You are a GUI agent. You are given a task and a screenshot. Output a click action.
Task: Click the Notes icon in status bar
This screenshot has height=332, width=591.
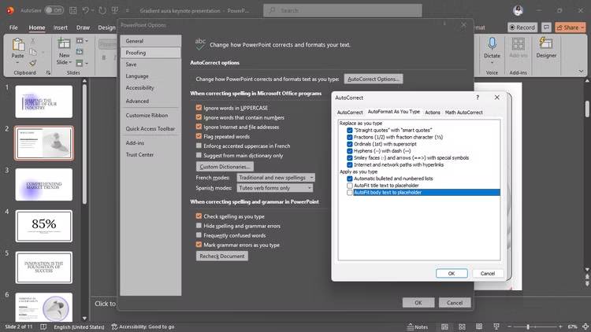click(x=418, y=326)
